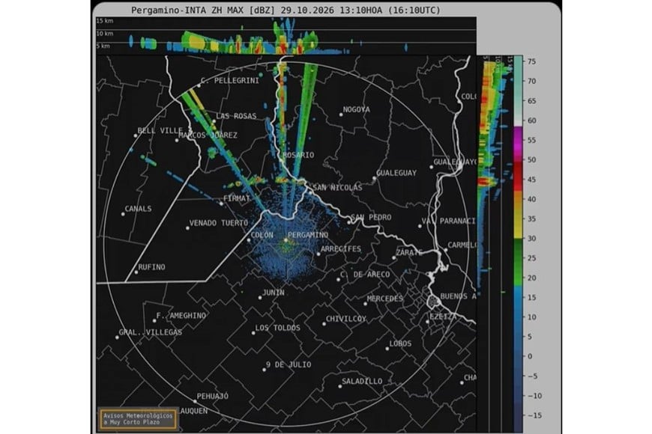652x434 pixels.
Task: Click the VENADO TUERTO label
Action: coord(219,224)
